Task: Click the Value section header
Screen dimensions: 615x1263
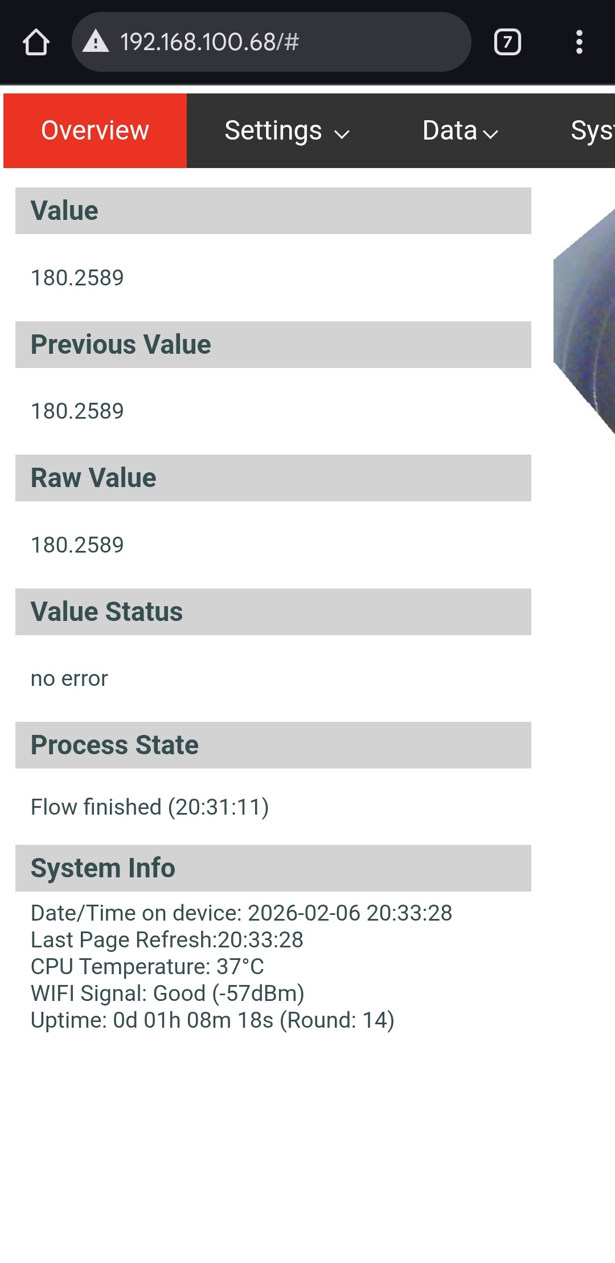Action: 273,211
